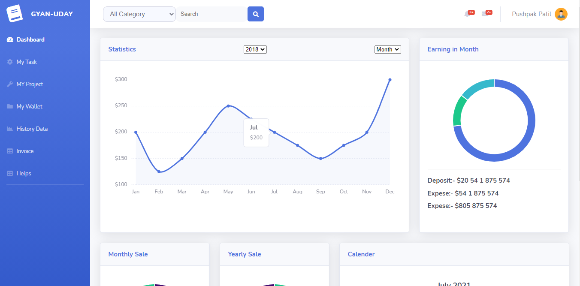580x286 pixels.
Task: Open the My Wallet folder icon
Action: pos(9,106)
